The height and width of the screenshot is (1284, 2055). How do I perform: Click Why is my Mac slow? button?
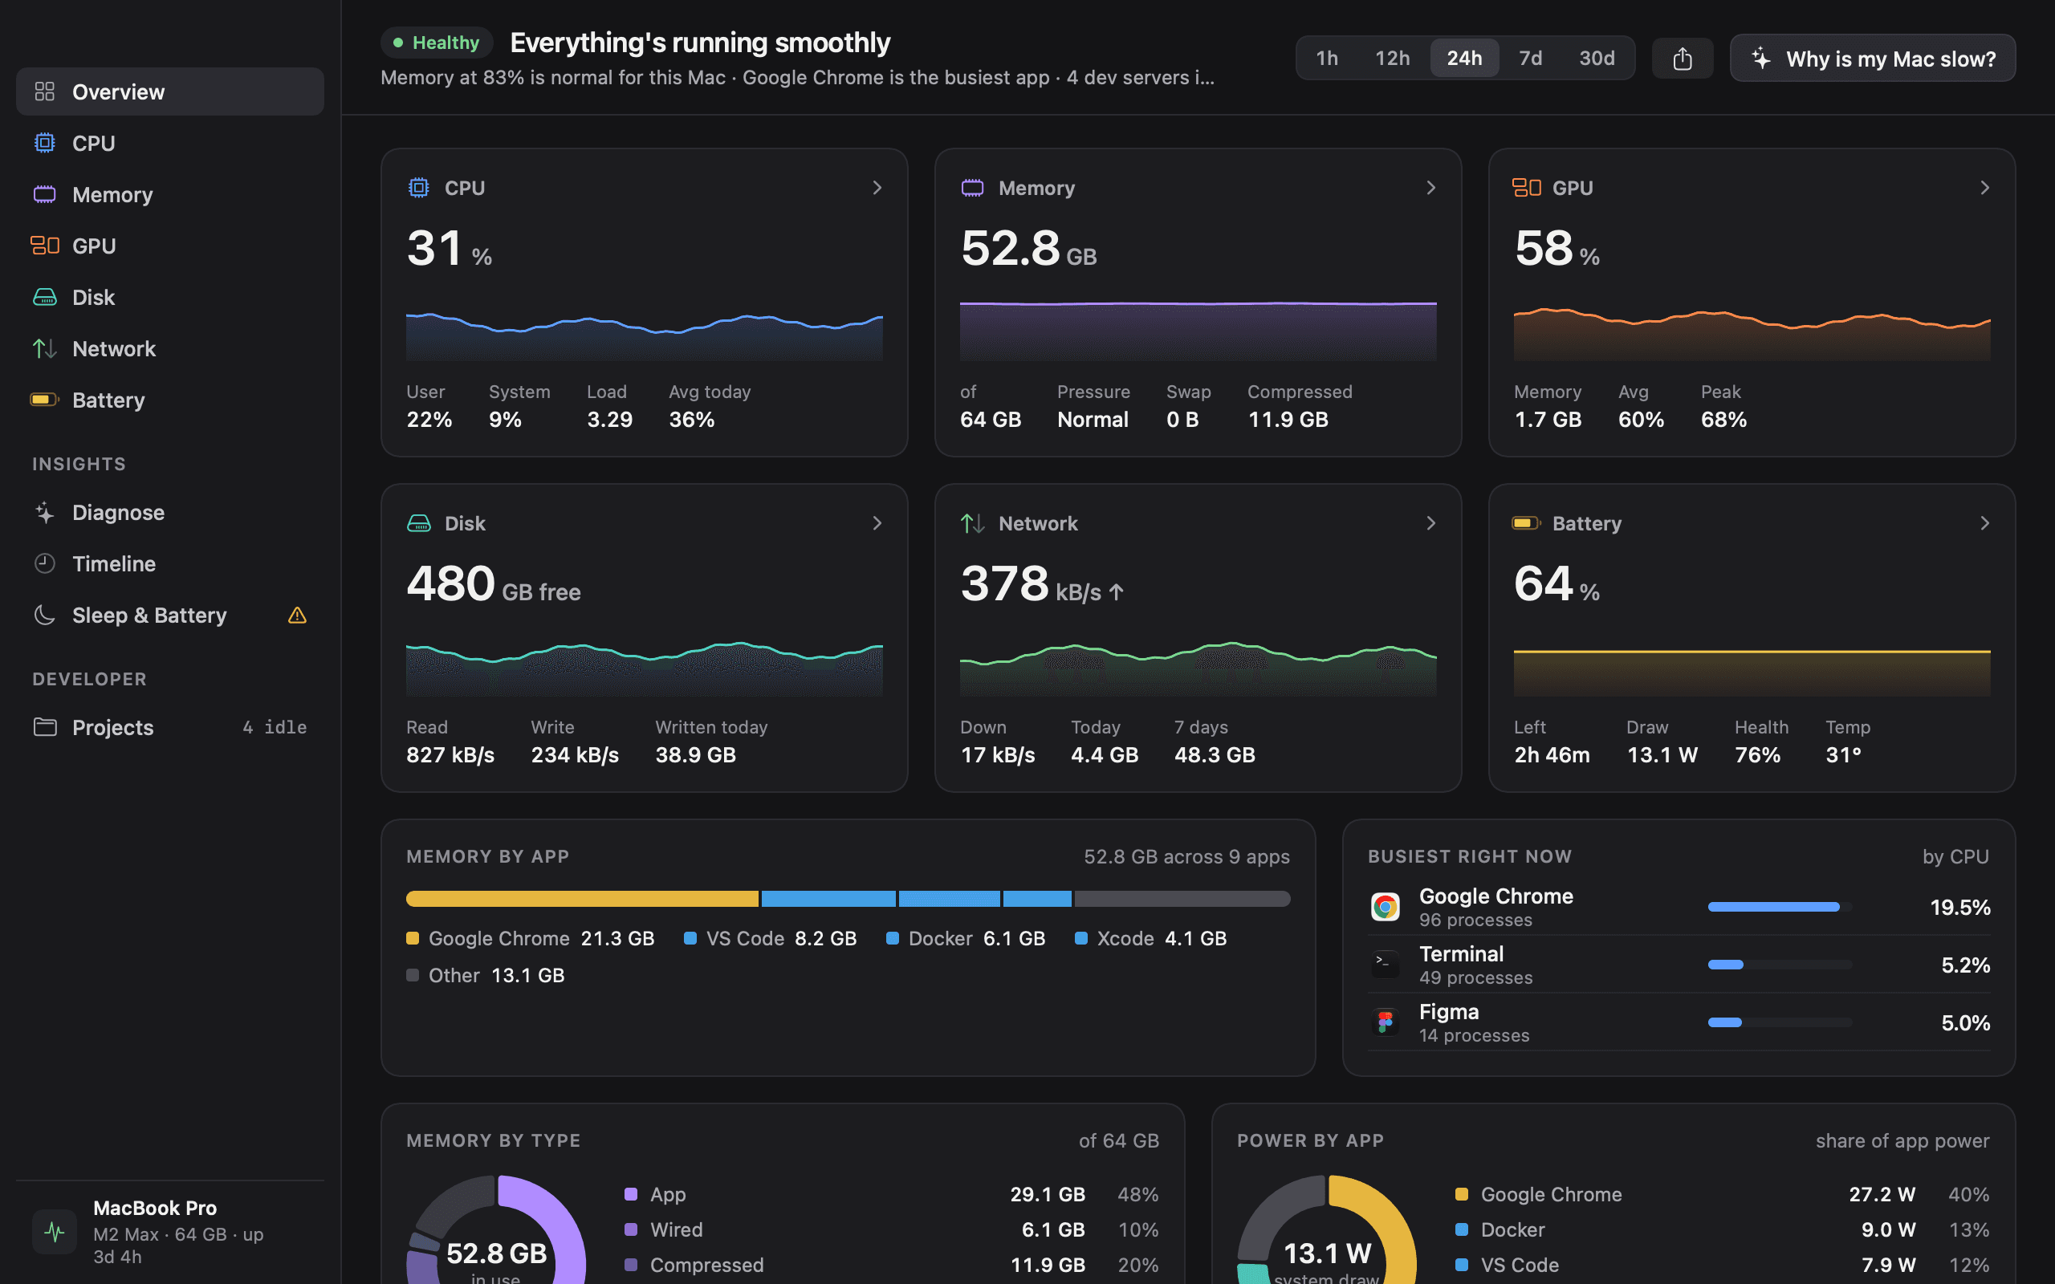(x=1873, y=58)
